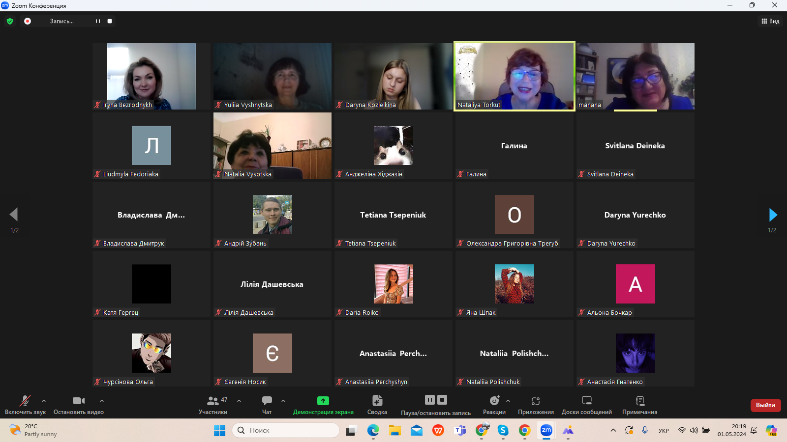Open the Notes (Примечания) icon
Image resolution: width=787 pixels, height=442 pixels.
tap(639, 401)
